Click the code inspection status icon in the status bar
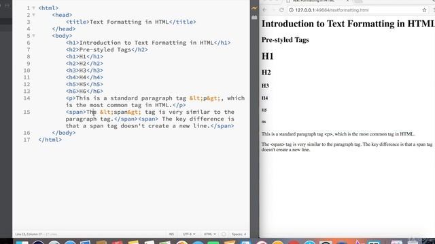The width and height of the screenshot is (435, 244). click(x=224, y=234)
